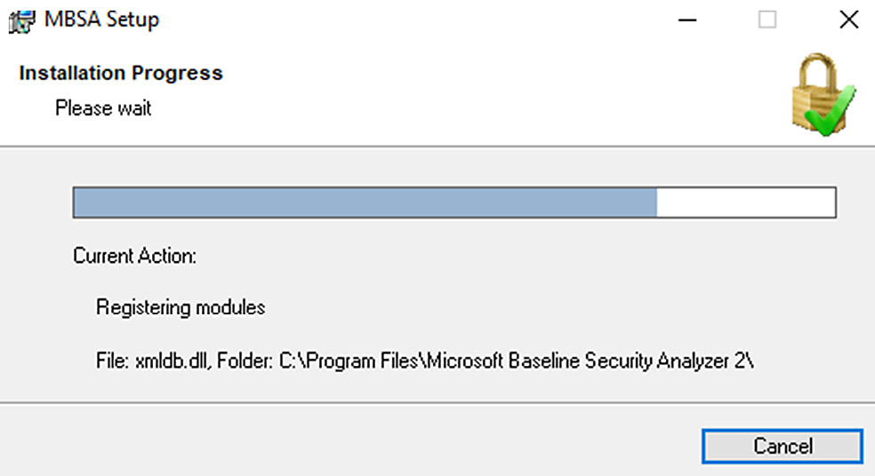Click the filled blue portion of progress bar
The image size is (875, 476).
(365, 202)
